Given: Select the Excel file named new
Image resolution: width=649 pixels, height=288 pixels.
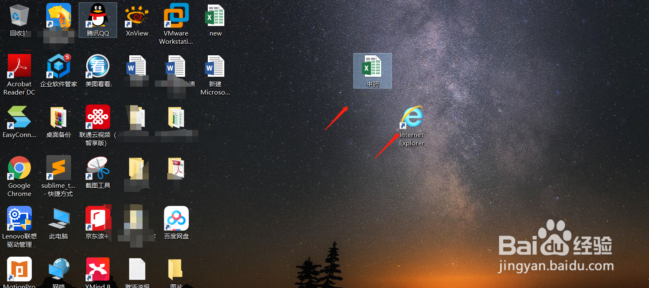Looking at the screenshot, I should click(x=215, y=20).
